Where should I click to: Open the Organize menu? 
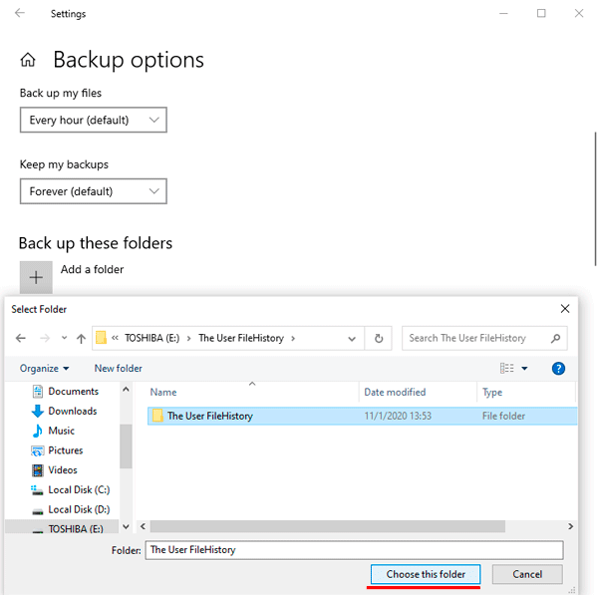click(44, 369)
